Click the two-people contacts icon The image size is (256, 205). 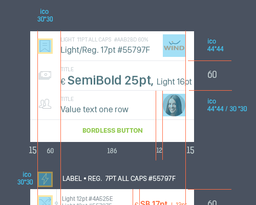point(45,104)
